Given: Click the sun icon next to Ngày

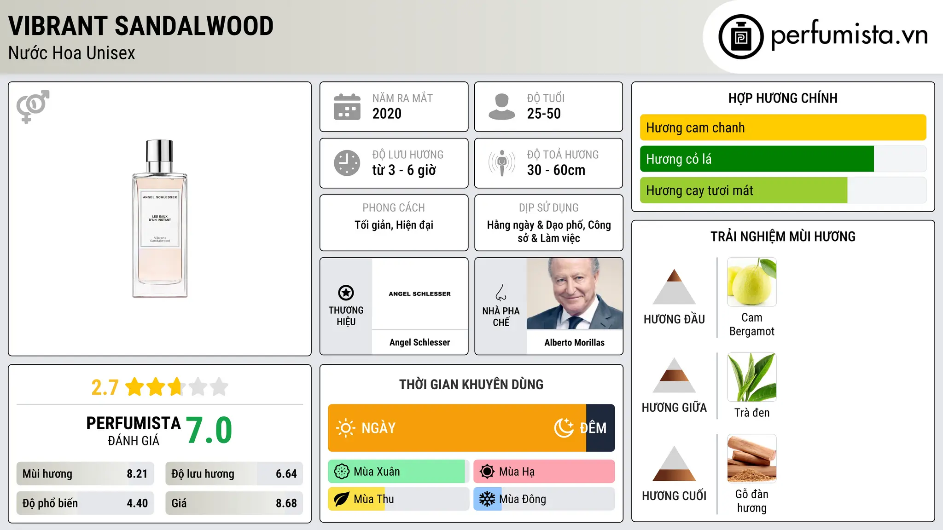Looking at the screenshot, I should 345,428.
